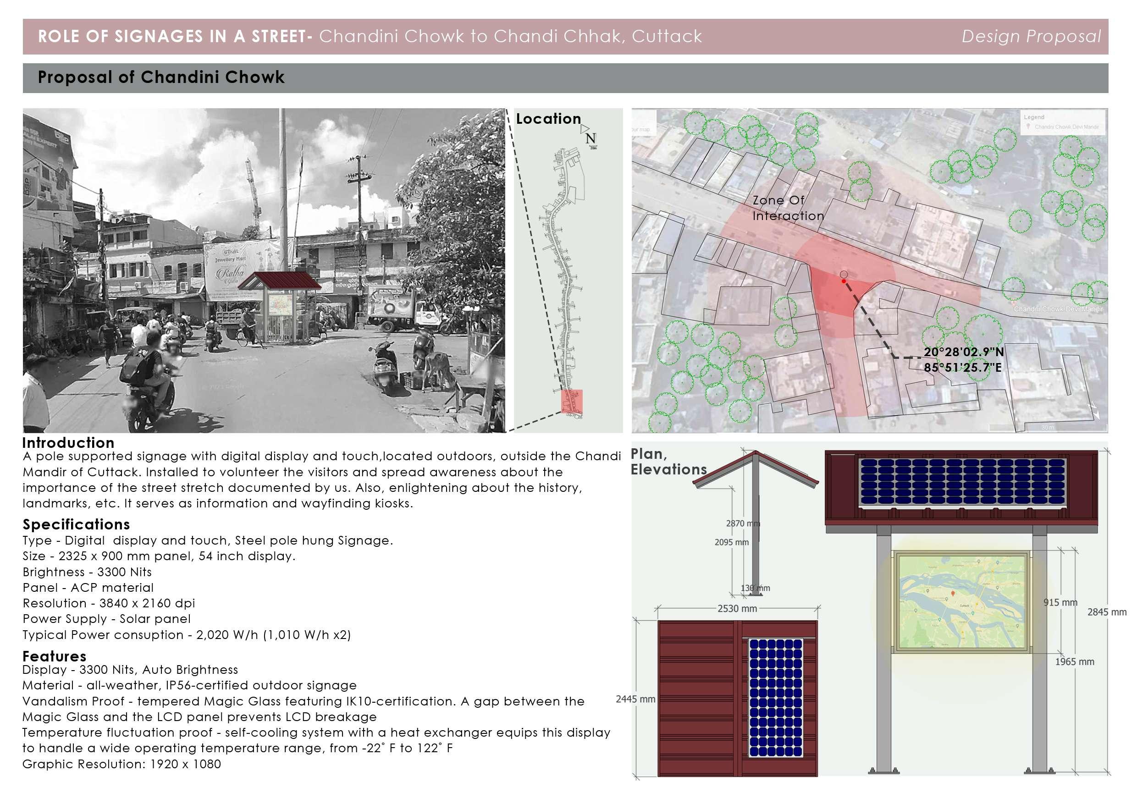Screen dimensions: 1137x804
Task: Click the blue solar panel in the plan view
Action: click(775, 697)
